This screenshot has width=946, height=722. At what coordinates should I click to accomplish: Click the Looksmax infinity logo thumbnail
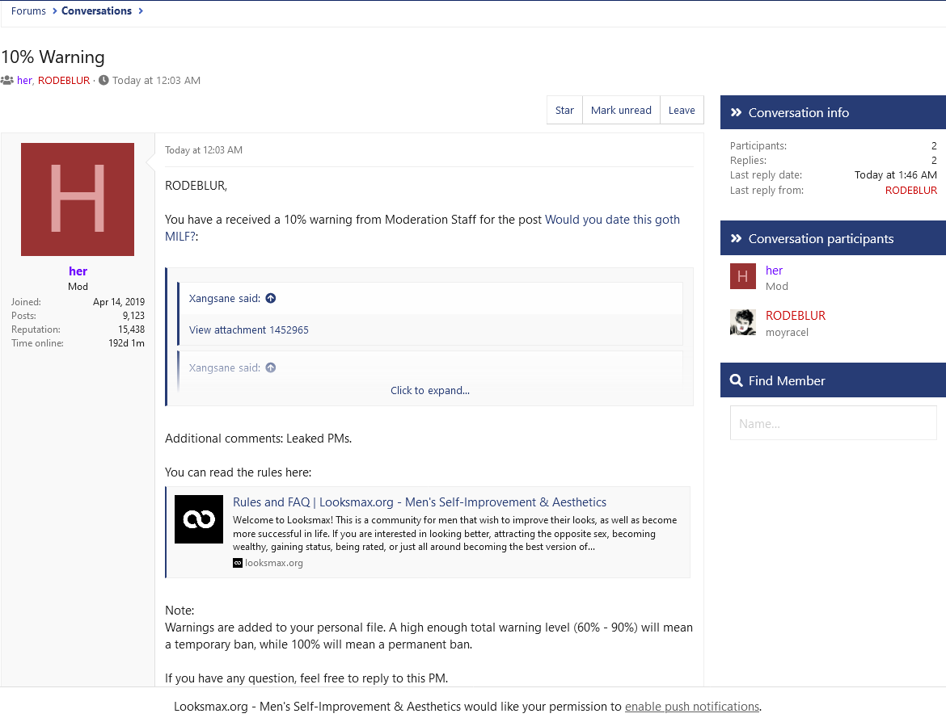tap(199, 519)
